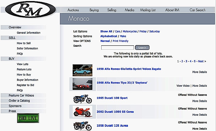Select the 1965 Ducati 100 Sport photo
Viewport: 216px width, 131px height.
coord(82,98)
